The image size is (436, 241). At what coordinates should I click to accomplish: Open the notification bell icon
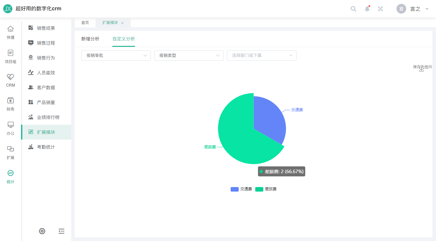pos(367,9)
